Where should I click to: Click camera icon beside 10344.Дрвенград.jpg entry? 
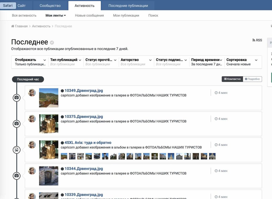17,176
